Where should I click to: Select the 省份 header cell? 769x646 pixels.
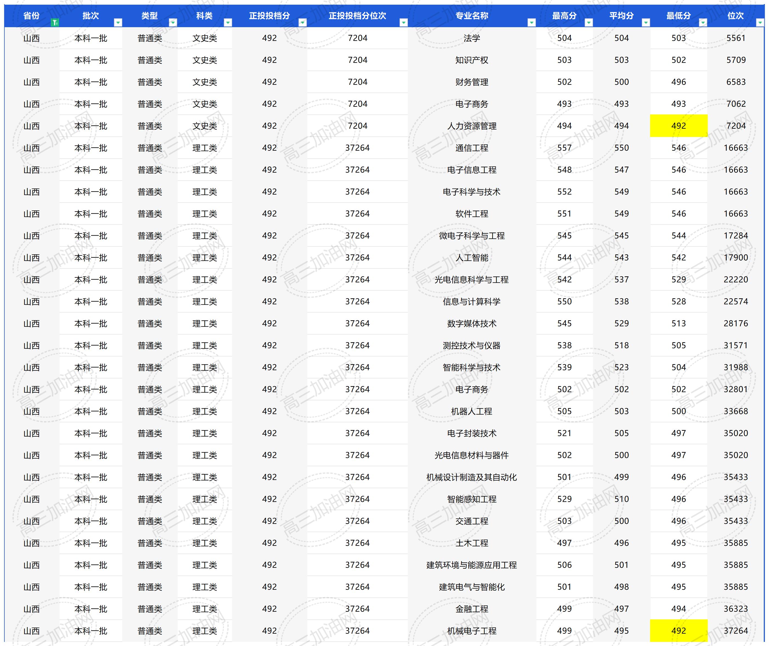point(32,16)
